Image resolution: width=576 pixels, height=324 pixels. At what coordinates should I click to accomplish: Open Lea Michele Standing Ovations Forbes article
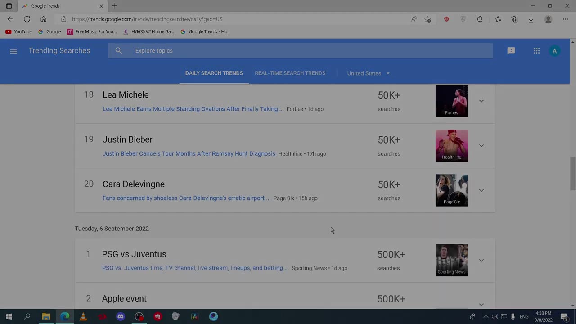tap(193, 109)
